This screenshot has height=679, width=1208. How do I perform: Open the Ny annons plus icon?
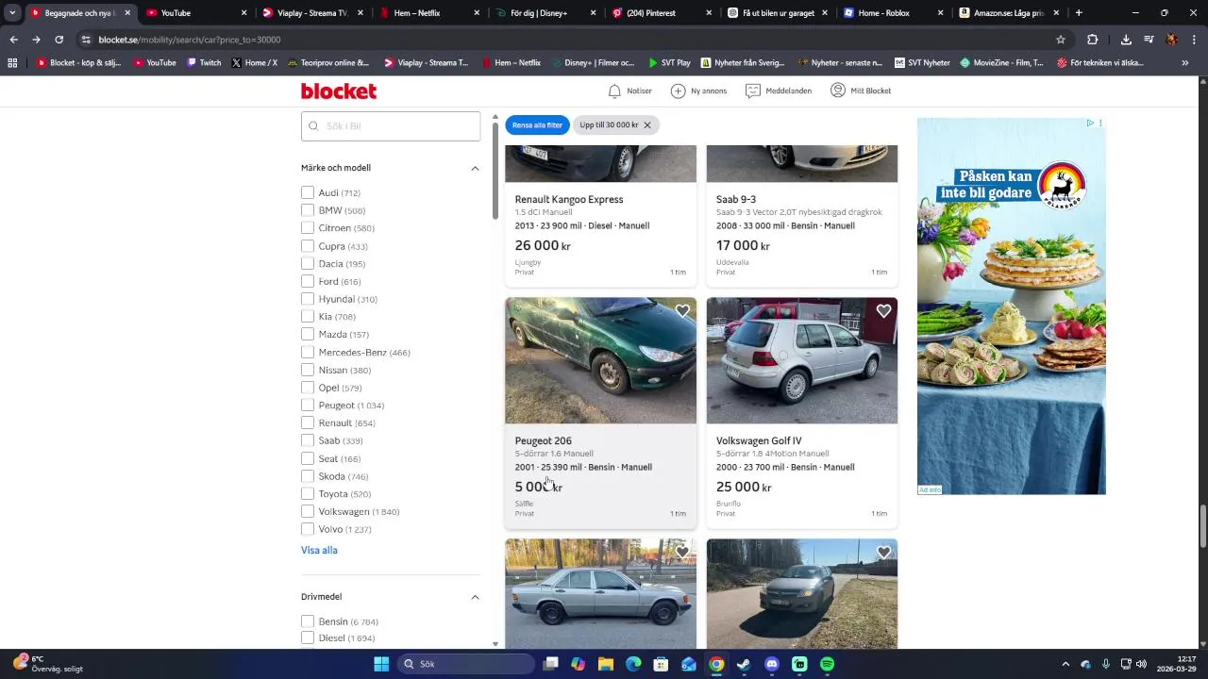(x=678, y=91)
